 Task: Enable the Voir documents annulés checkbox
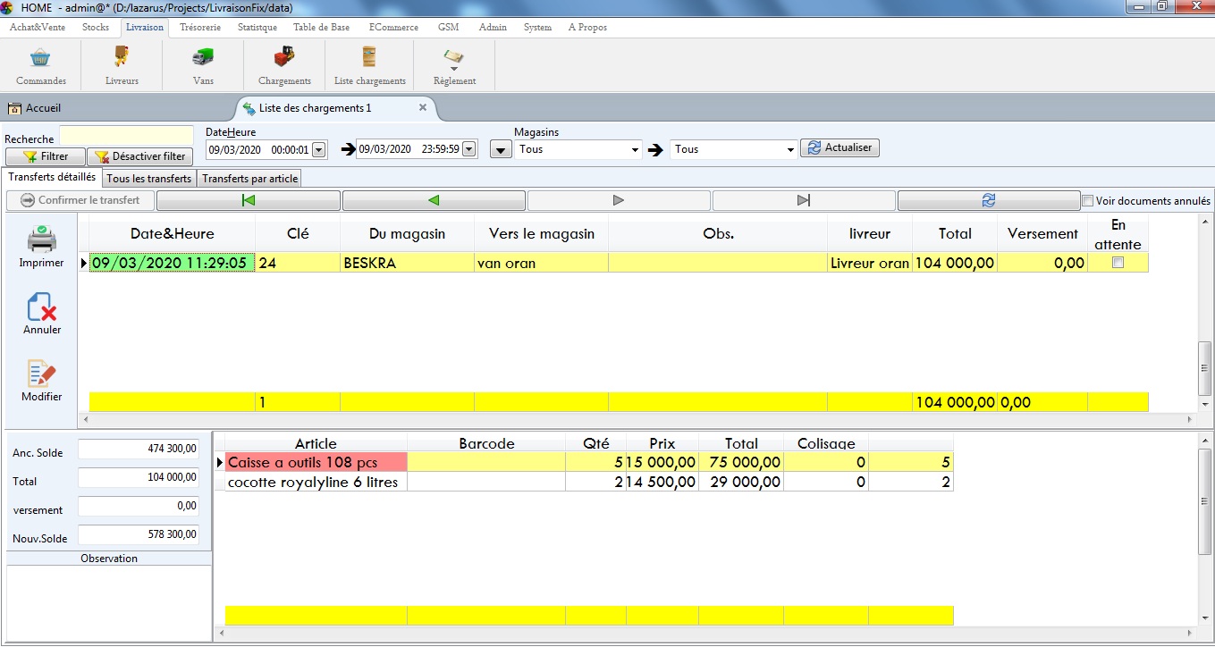point(1088,201)
